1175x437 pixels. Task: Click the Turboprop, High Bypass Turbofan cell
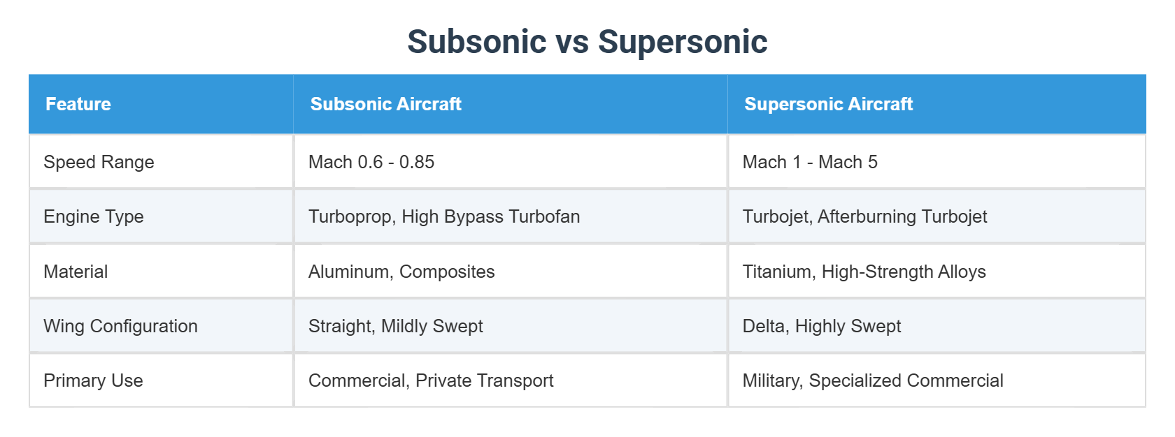coord(444,216)
